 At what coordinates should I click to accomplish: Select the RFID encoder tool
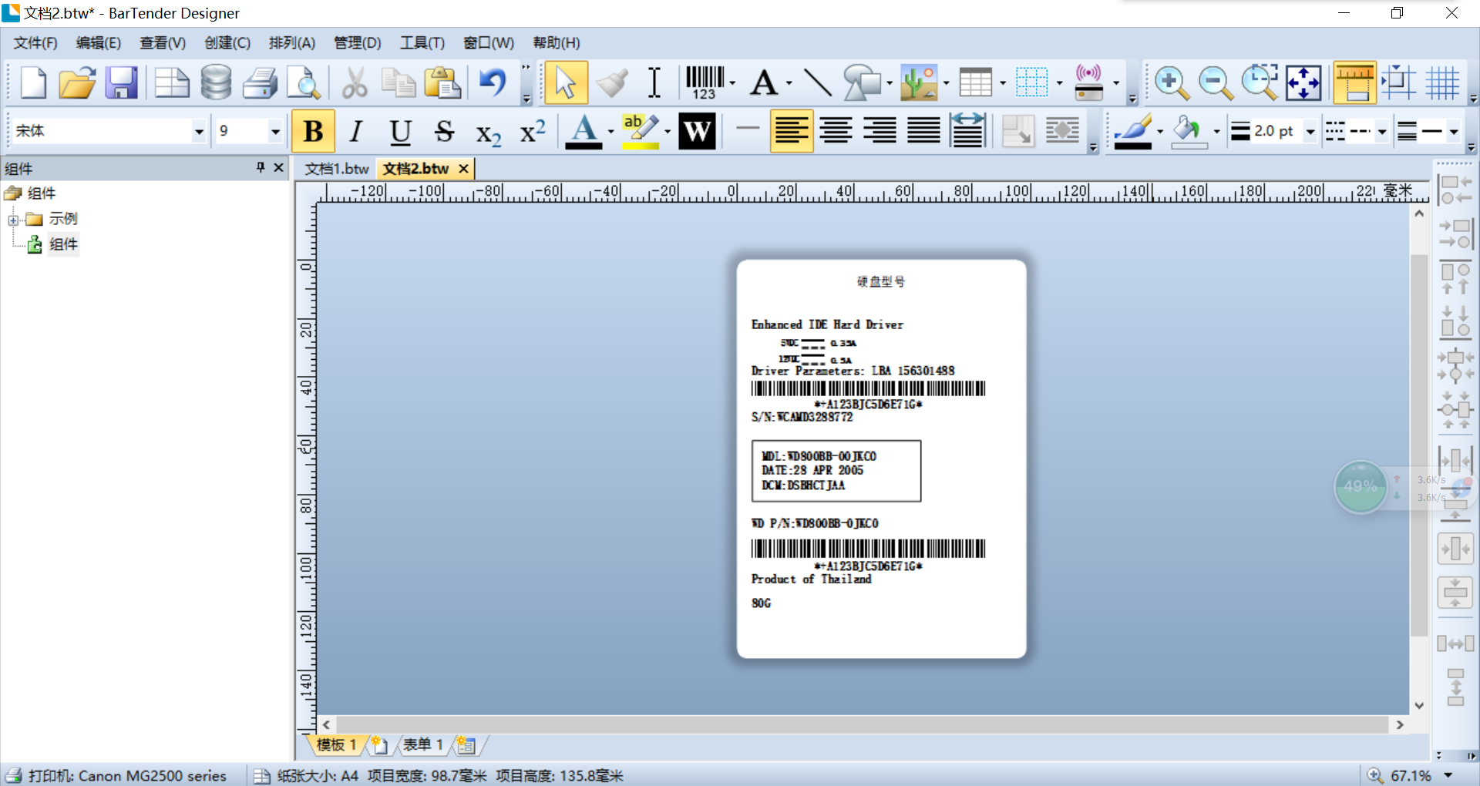[x=1088, y=82]
